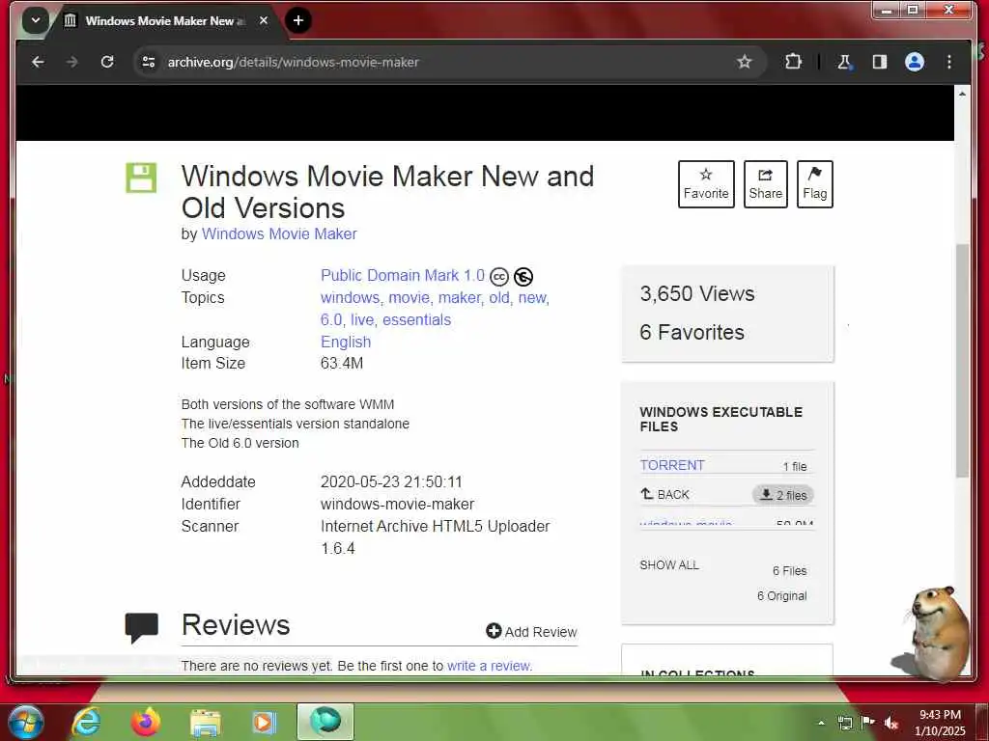989x741 pixels.
Task: Click the no-copyright crossed C icon
Action: (523, 277)
